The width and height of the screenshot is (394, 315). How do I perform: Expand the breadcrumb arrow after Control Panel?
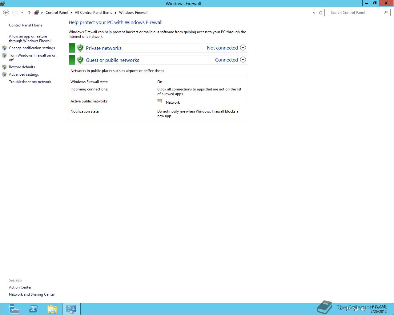(x=71, y=13)
